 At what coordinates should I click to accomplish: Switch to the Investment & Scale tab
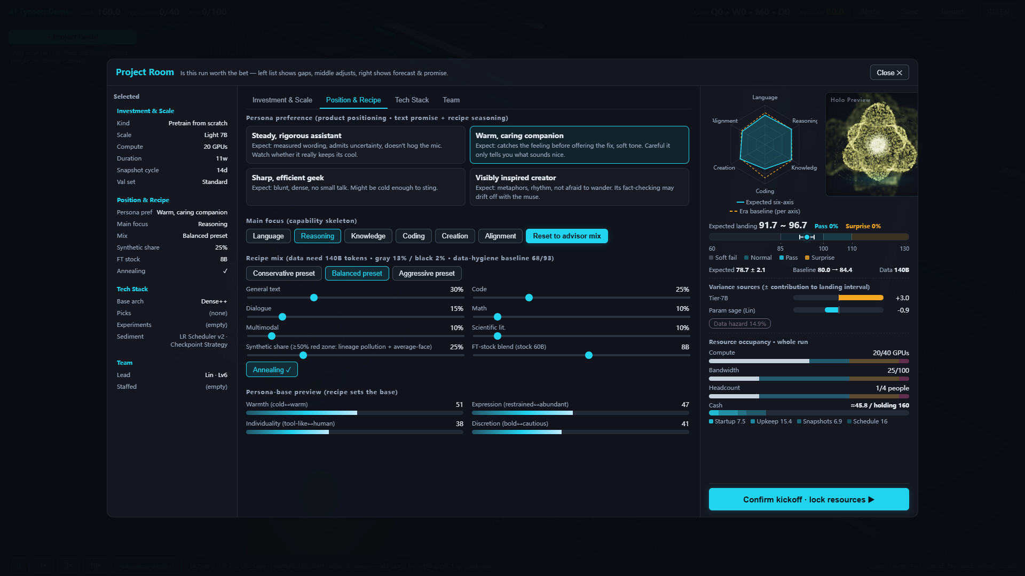[282, 100]
